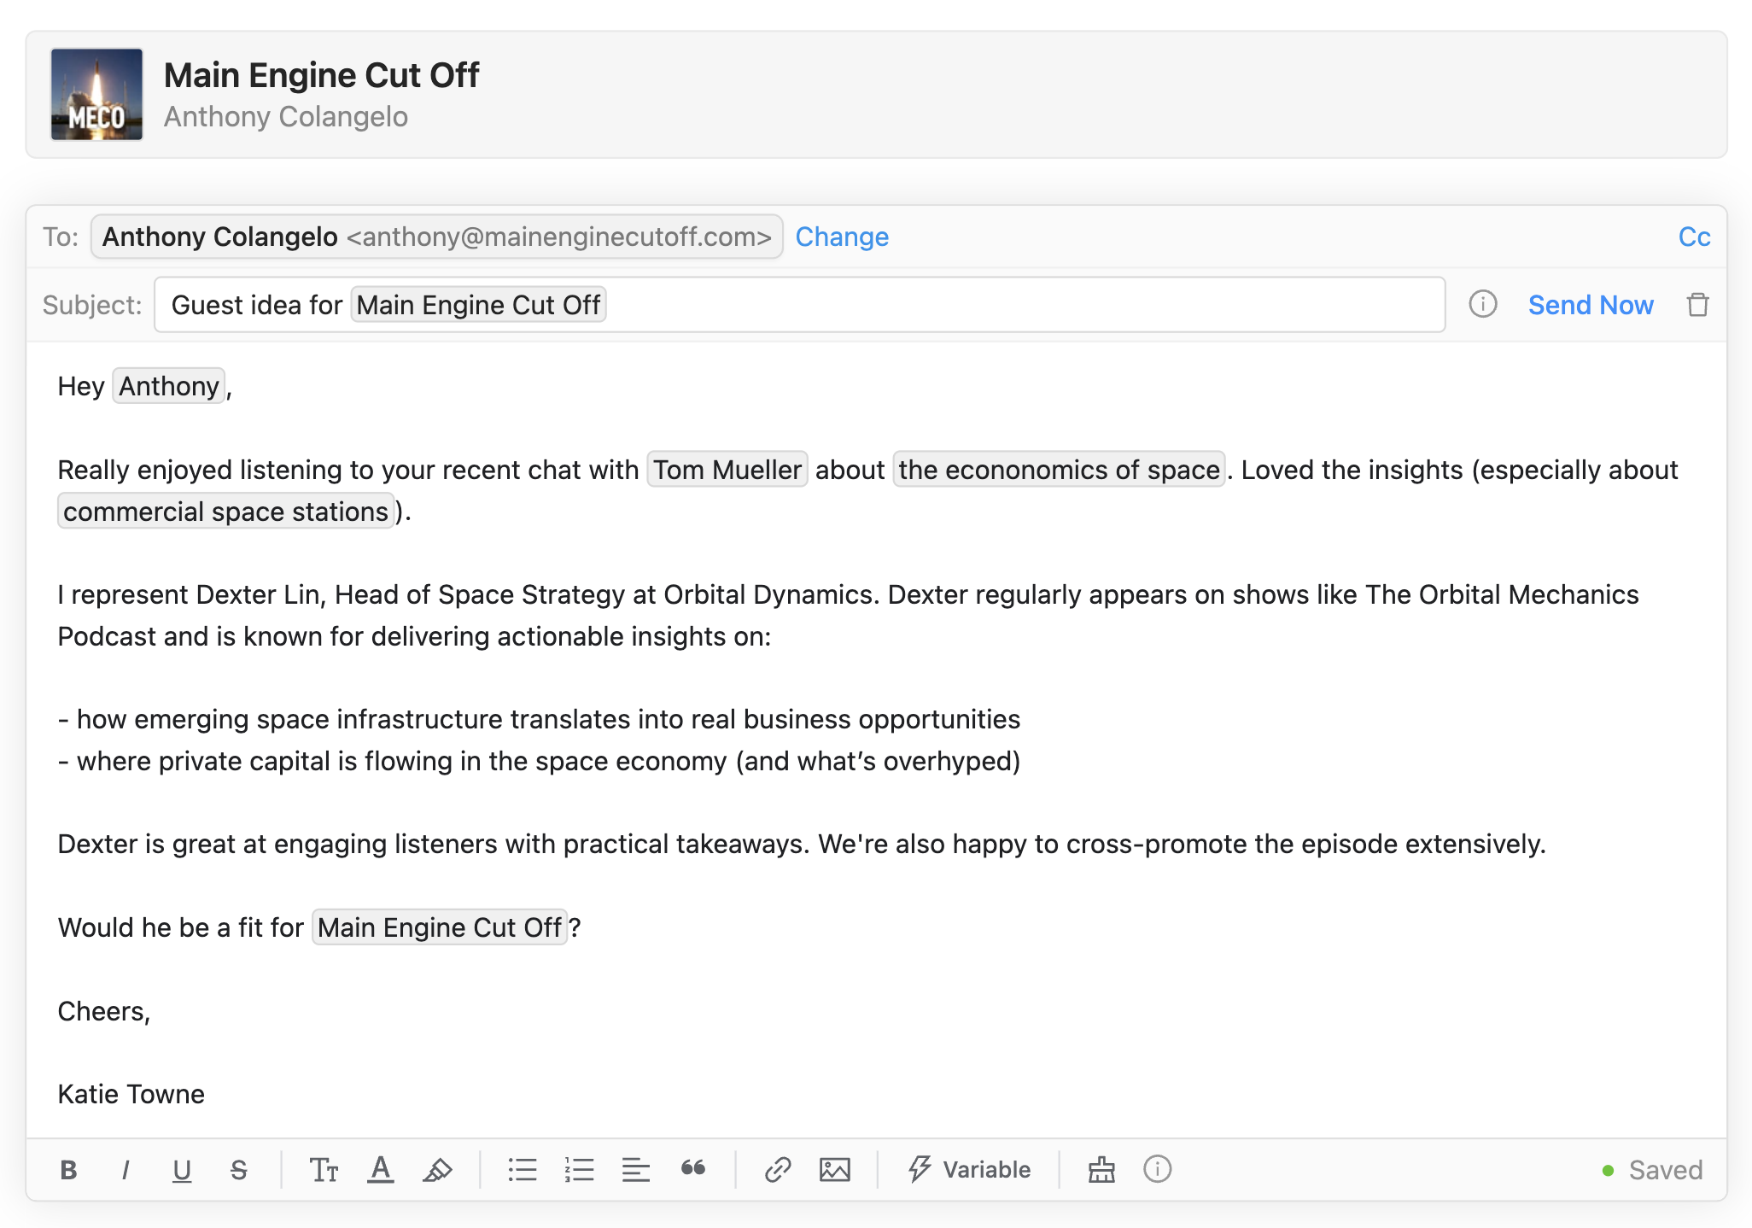Toggle underline formatting
Screen dimensions: 1752x1228
tap(182, 1169)
